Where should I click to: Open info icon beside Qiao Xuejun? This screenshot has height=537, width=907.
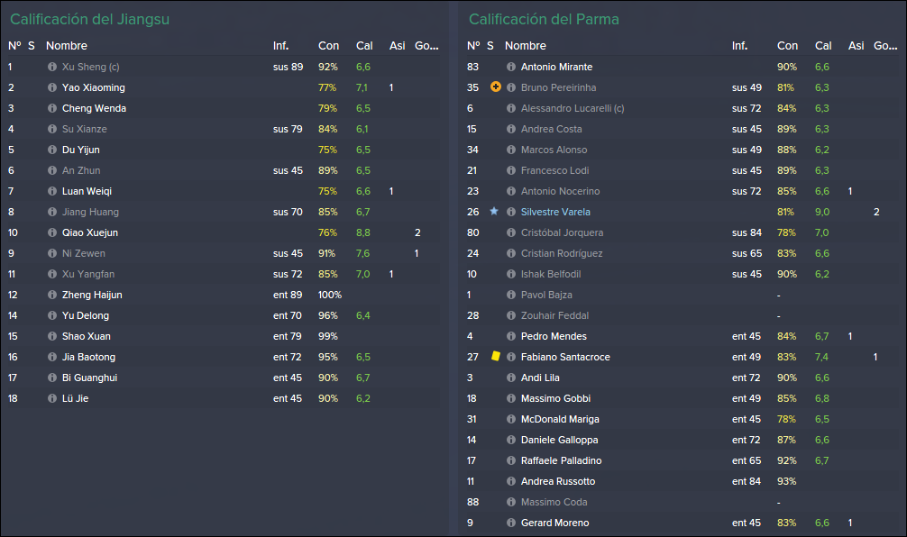coord(52,233)
